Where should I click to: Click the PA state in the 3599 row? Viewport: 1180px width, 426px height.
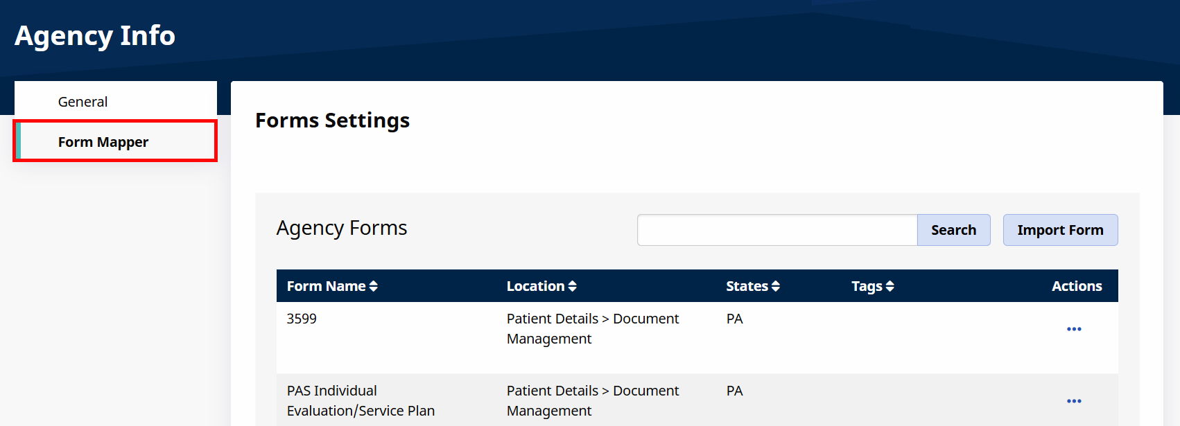(x=734, y=319)
